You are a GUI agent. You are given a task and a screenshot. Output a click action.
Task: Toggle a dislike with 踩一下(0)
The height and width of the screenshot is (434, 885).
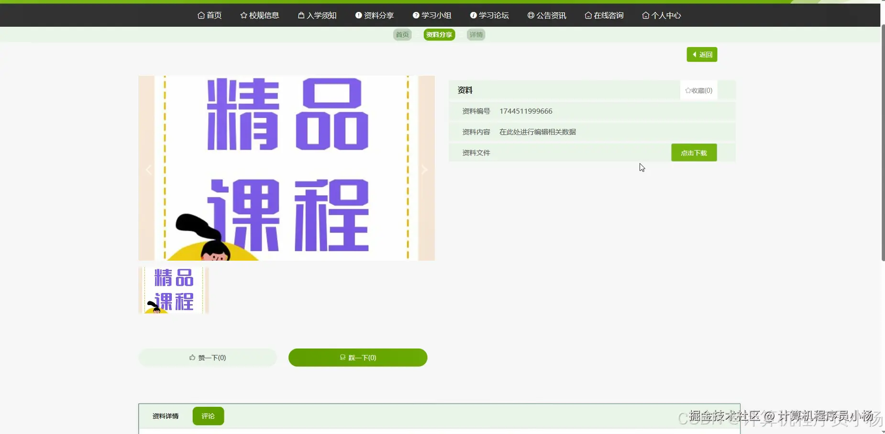tap(358, 357)
